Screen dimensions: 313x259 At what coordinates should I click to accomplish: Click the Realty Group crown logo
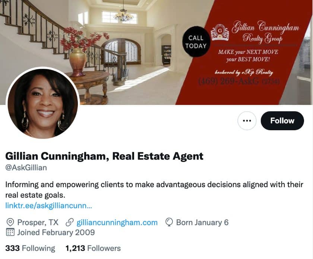220,32
